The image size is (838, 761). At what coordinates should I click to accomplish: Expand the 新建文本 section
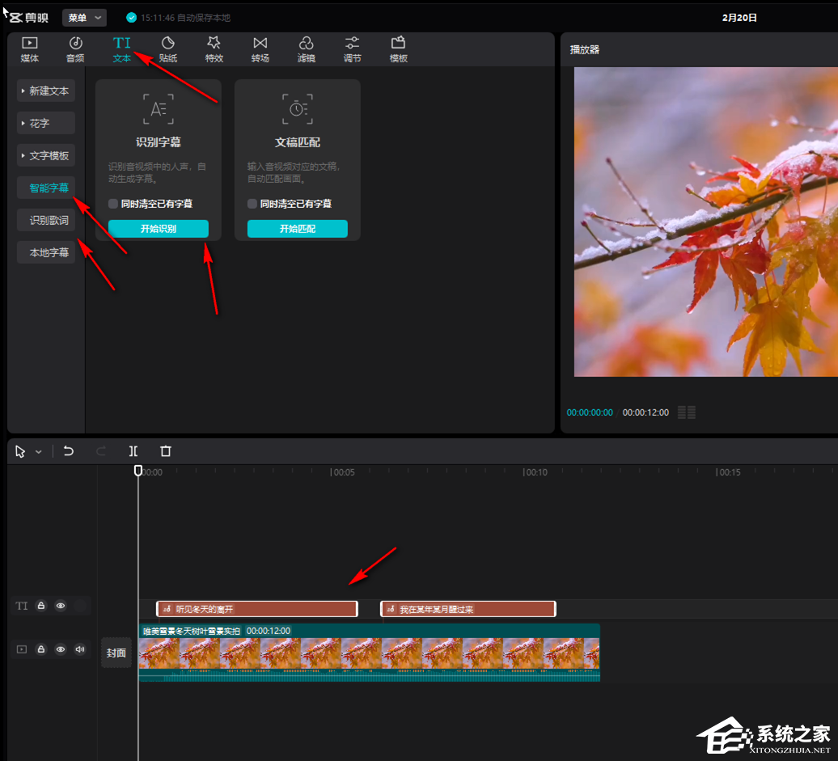pyautogui.click(x=46, y=91)
